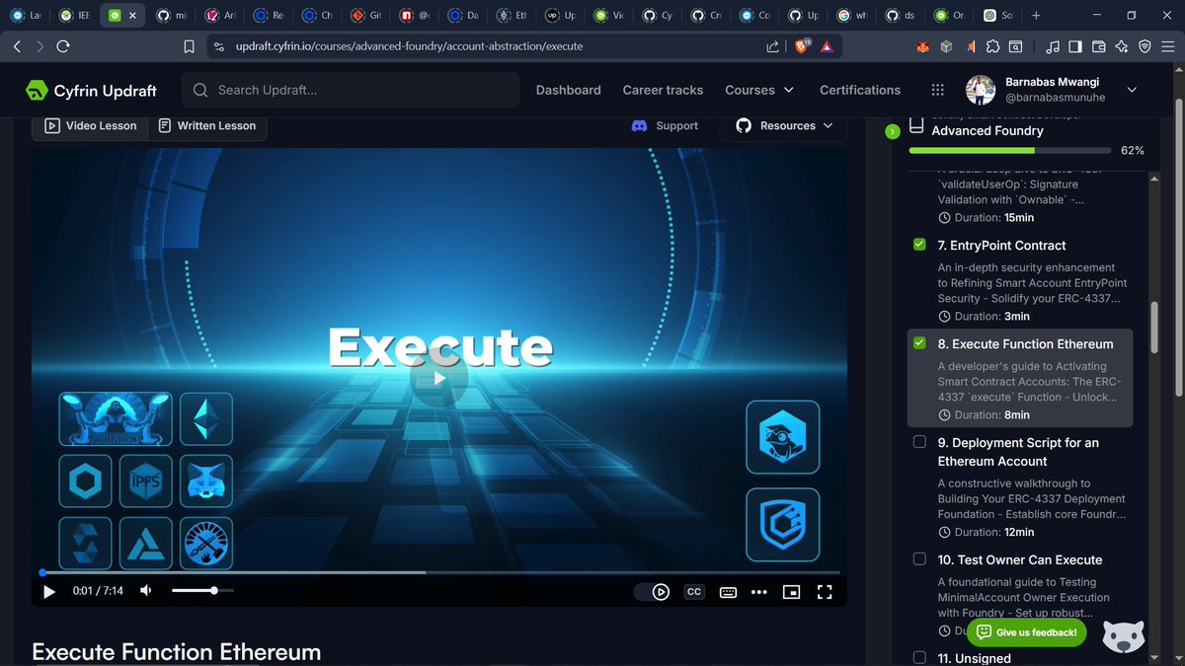Screen dimensions: 1185x666
Task: Bookmark this page with bookmark icon
Action: (x=190, y=46)
